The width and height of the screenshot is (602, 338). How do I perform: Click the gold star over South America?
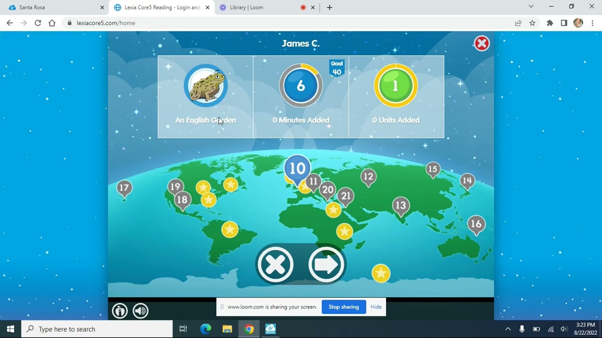[x=230, y=230]
